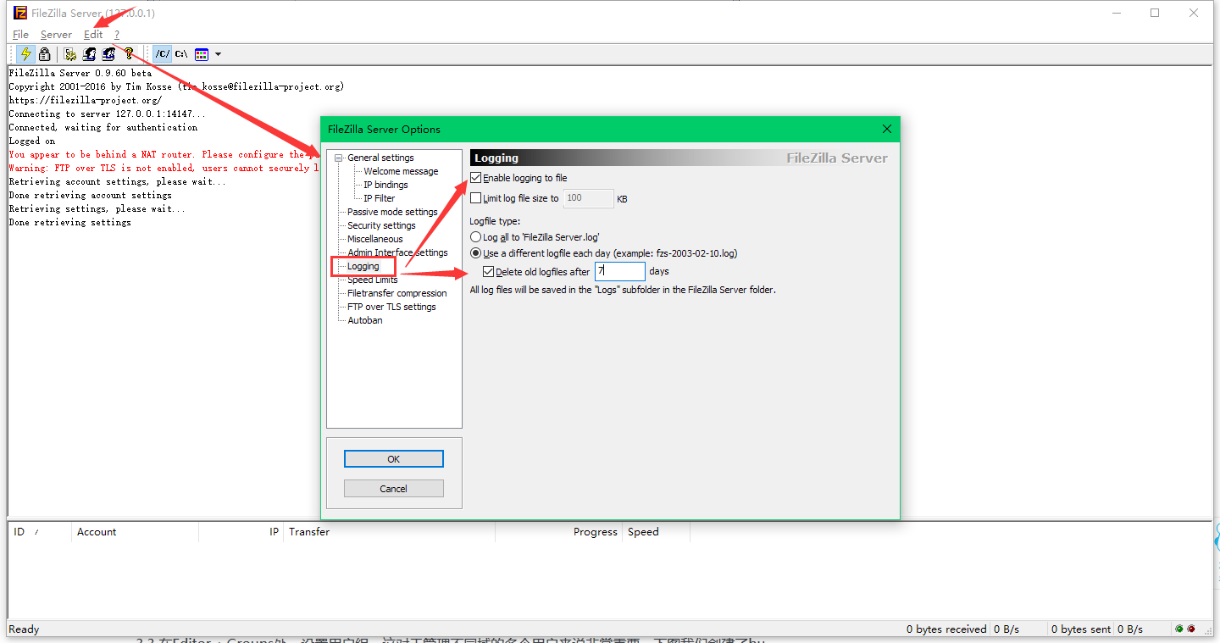The width and height of the screenshot is (1220, 643).
Task: Open the Server menu
Action: click(56, 35)
